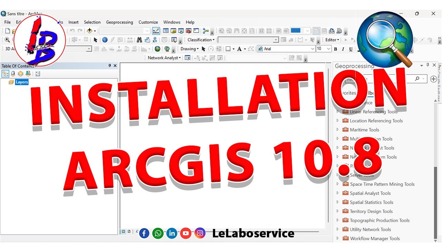Screen dimensions: 442x249
Task: Select the New Text tool
Action: (x=240, y=49)
